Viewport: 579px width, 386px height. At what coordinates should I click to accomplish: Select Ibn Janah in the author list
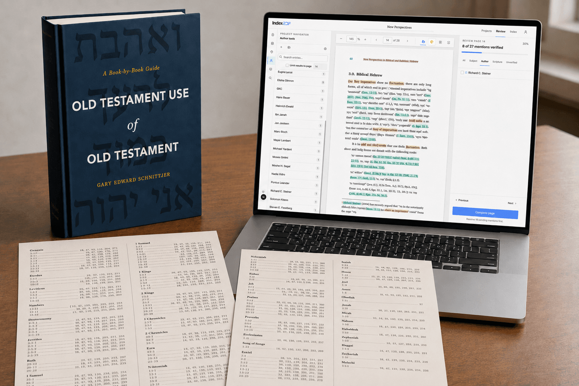[x=299, y=116]
